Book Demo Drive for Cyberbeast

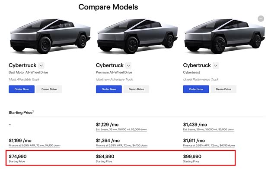223,89
